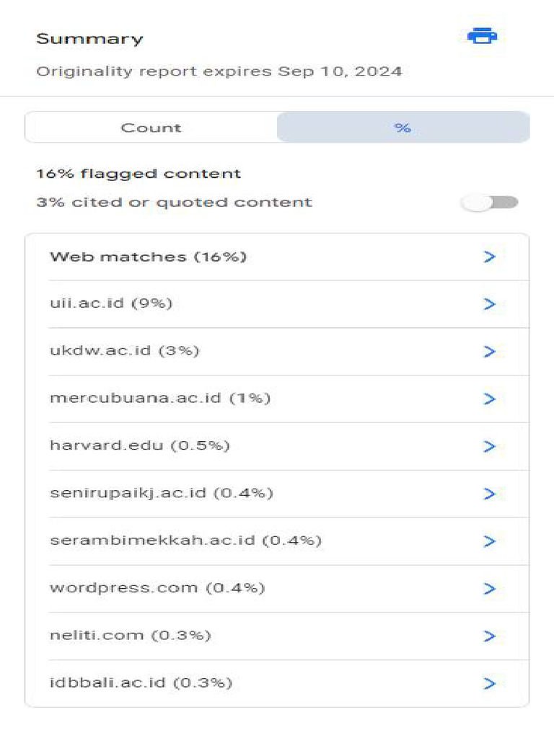Expand ukdw.ac.id match chevron
554x738 pixels.
(x=489, y=352)
